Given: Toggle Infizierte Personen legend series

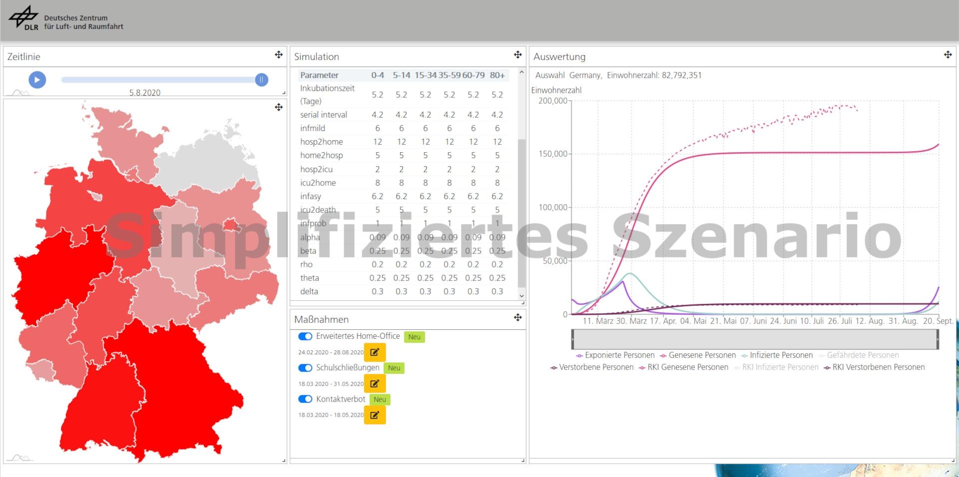Looking at the screenshot, I should click(x=777, y=355).
